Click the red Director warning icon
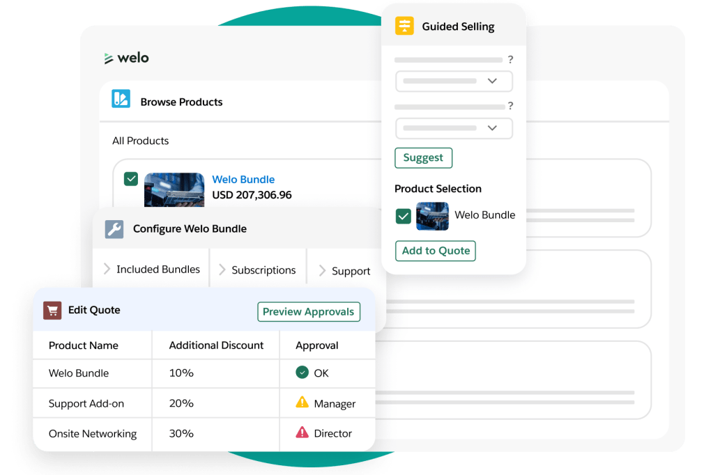 [x=302, y=433]
